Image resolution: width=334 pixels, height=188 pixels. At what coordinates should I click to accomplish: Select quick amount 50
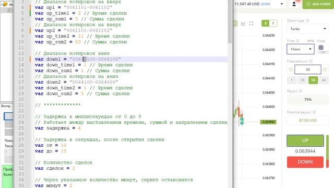coord(313,80)
